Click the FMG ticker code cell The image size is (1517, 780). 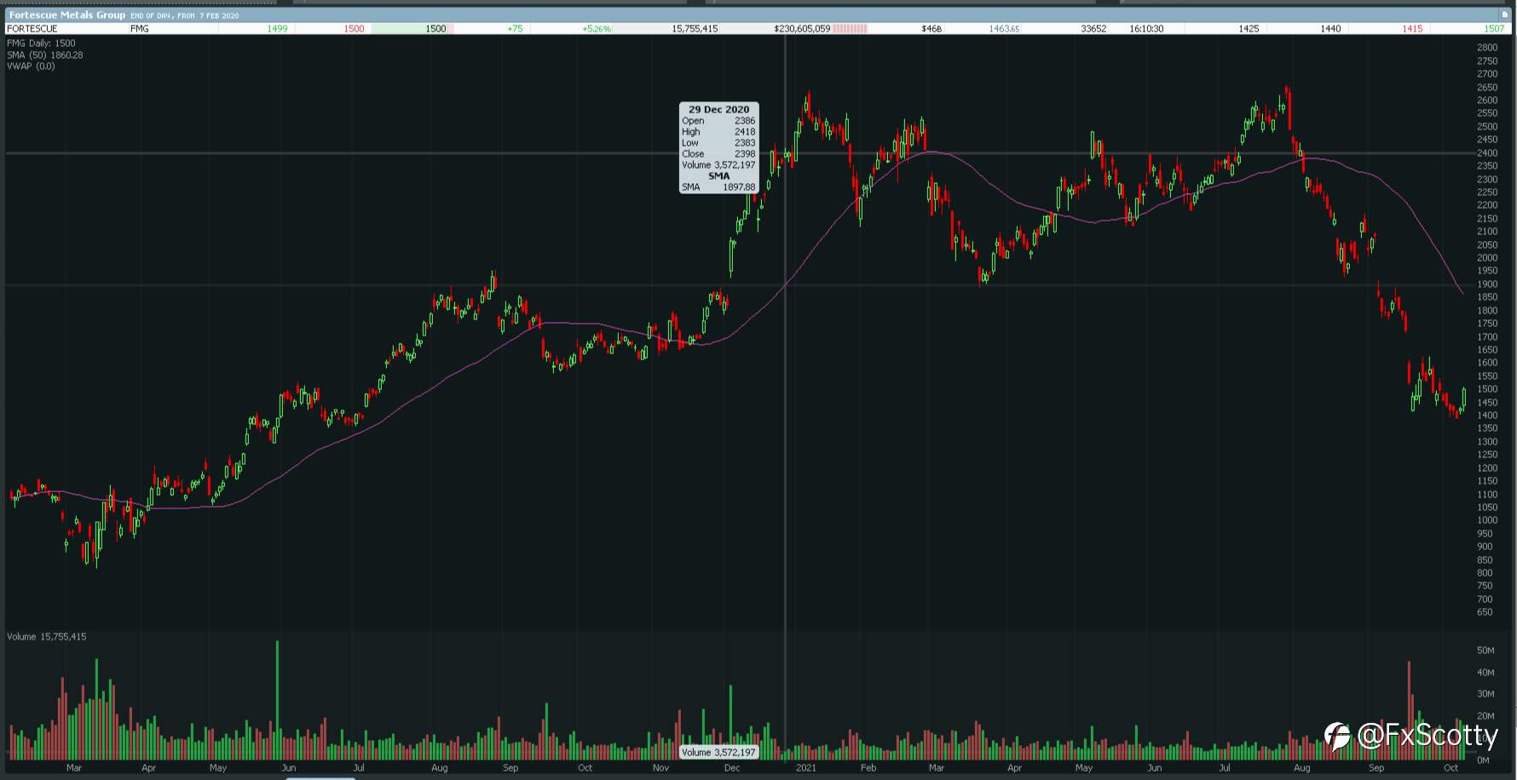coord(139,29)
